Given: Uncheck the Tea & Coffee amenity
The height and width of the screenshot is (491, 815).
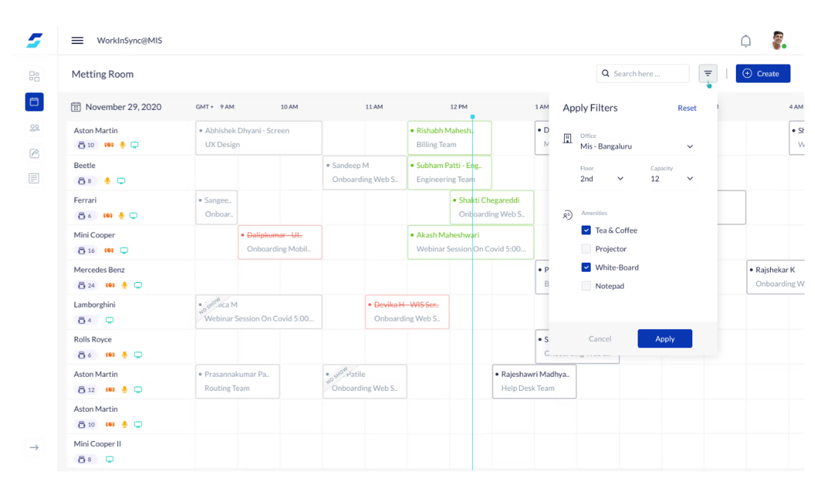Looking at the screenshot, I should pyautogui.click(x=586, y=230).
